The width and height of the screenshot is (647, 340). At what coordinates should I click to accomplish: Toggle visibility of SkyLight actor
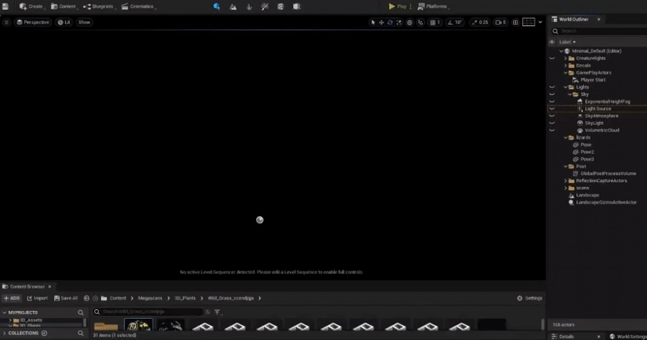click(552, 123)
